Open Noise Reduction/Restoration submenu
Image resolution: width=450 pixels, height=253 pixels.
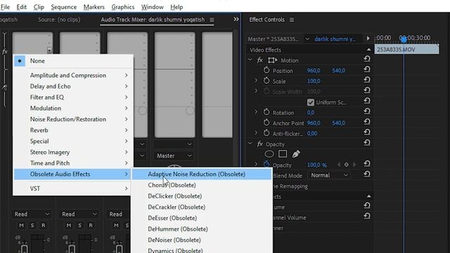pos(73,119)
